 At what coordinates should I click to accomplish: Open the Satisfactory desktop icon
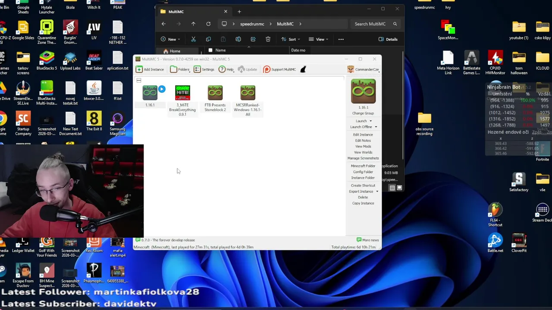coord(519,182)
